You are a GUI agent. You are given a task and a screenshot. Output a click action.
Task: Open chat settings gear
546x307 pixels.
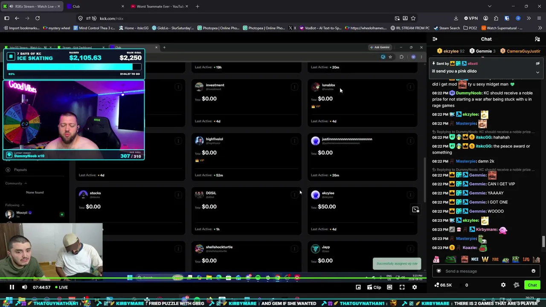point(503,285)
